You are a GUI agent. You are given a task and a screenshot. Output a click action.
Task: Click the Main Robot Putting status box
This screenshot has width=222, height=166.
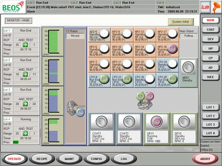pos(189,36)
